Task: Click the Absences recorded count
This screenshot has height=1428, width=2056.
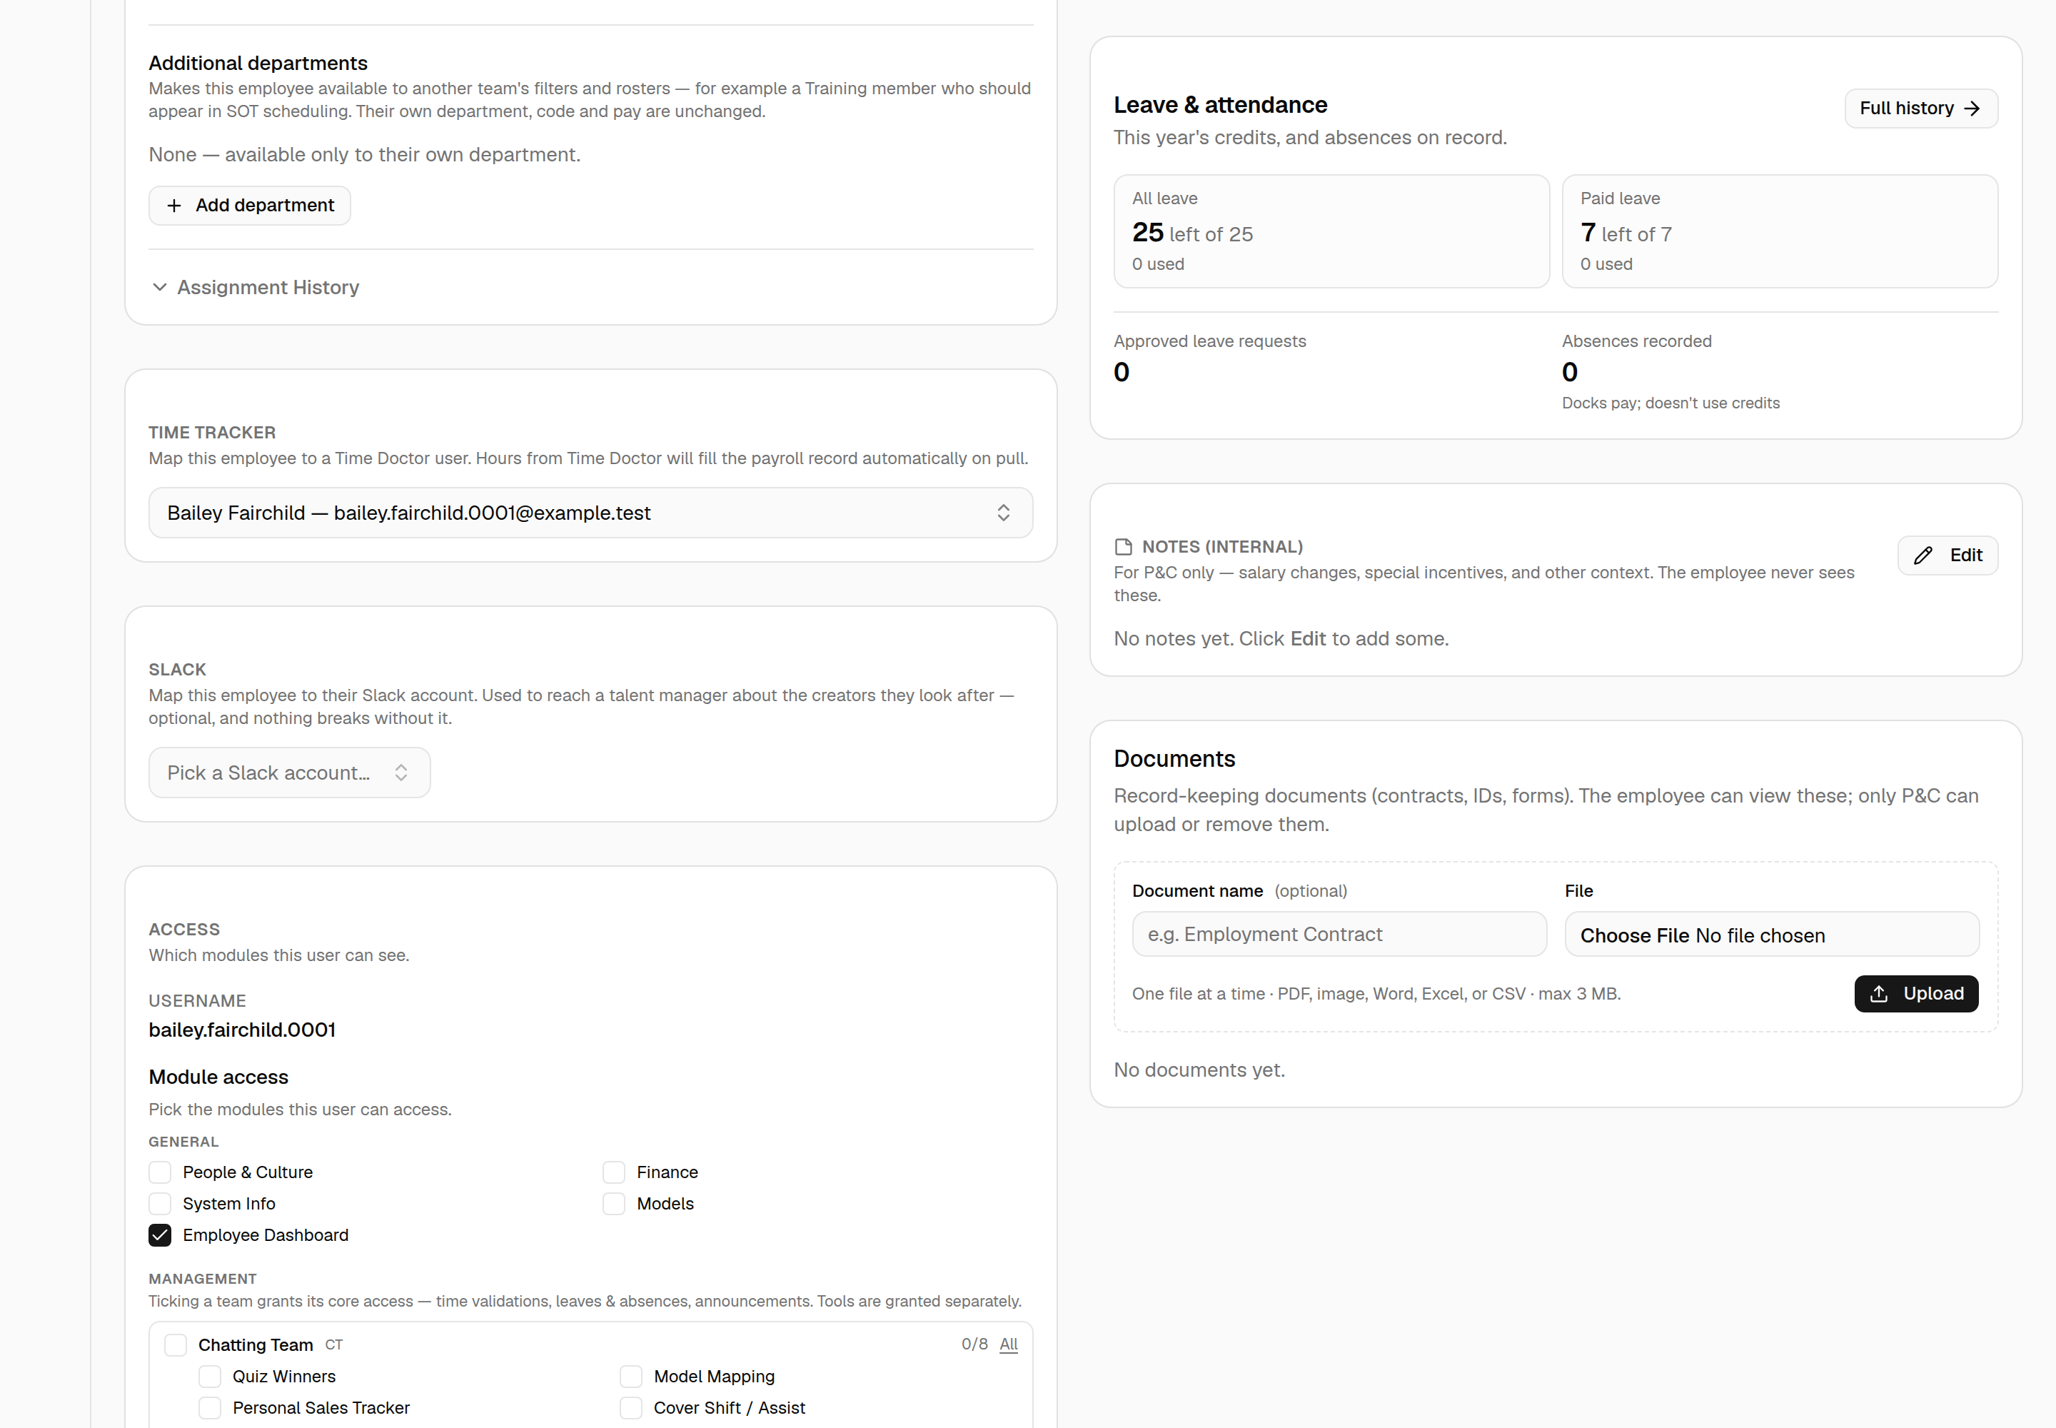Action: (x=1570, y=372)
